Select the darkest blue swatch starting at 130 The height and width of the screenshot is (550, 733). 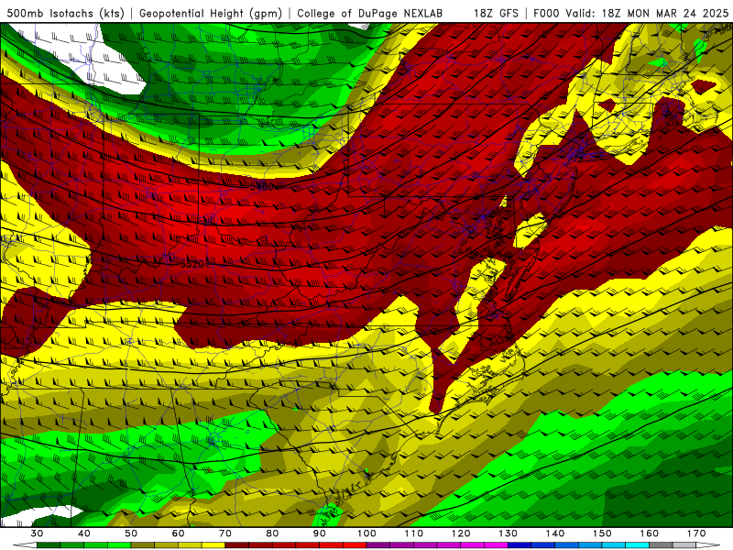click(x=520, y=544)
